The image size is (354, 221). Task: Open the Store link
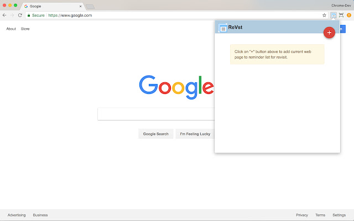(25, 29)
